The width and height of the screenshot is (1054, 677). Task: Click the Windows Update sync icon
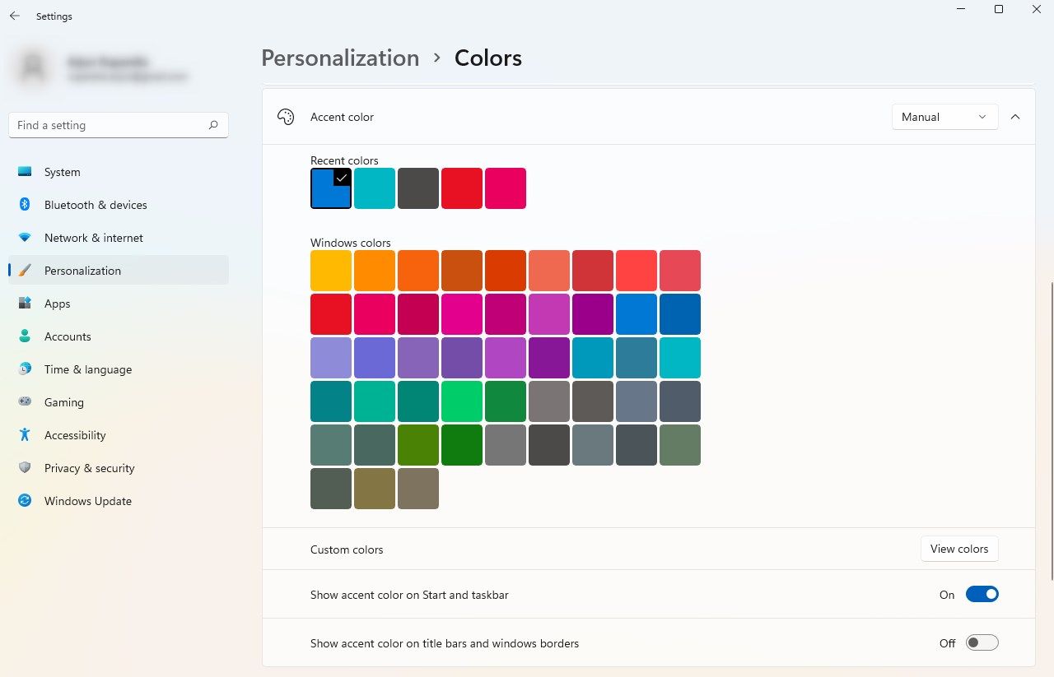25,501
